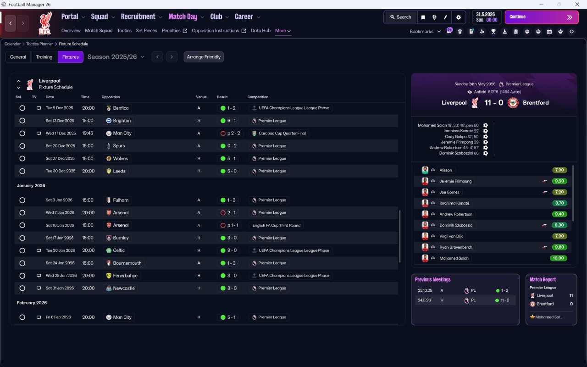Click the pencil edit icon in the top toolbar
The width and height of the screenshot is (587, 367).
[445, 17]
